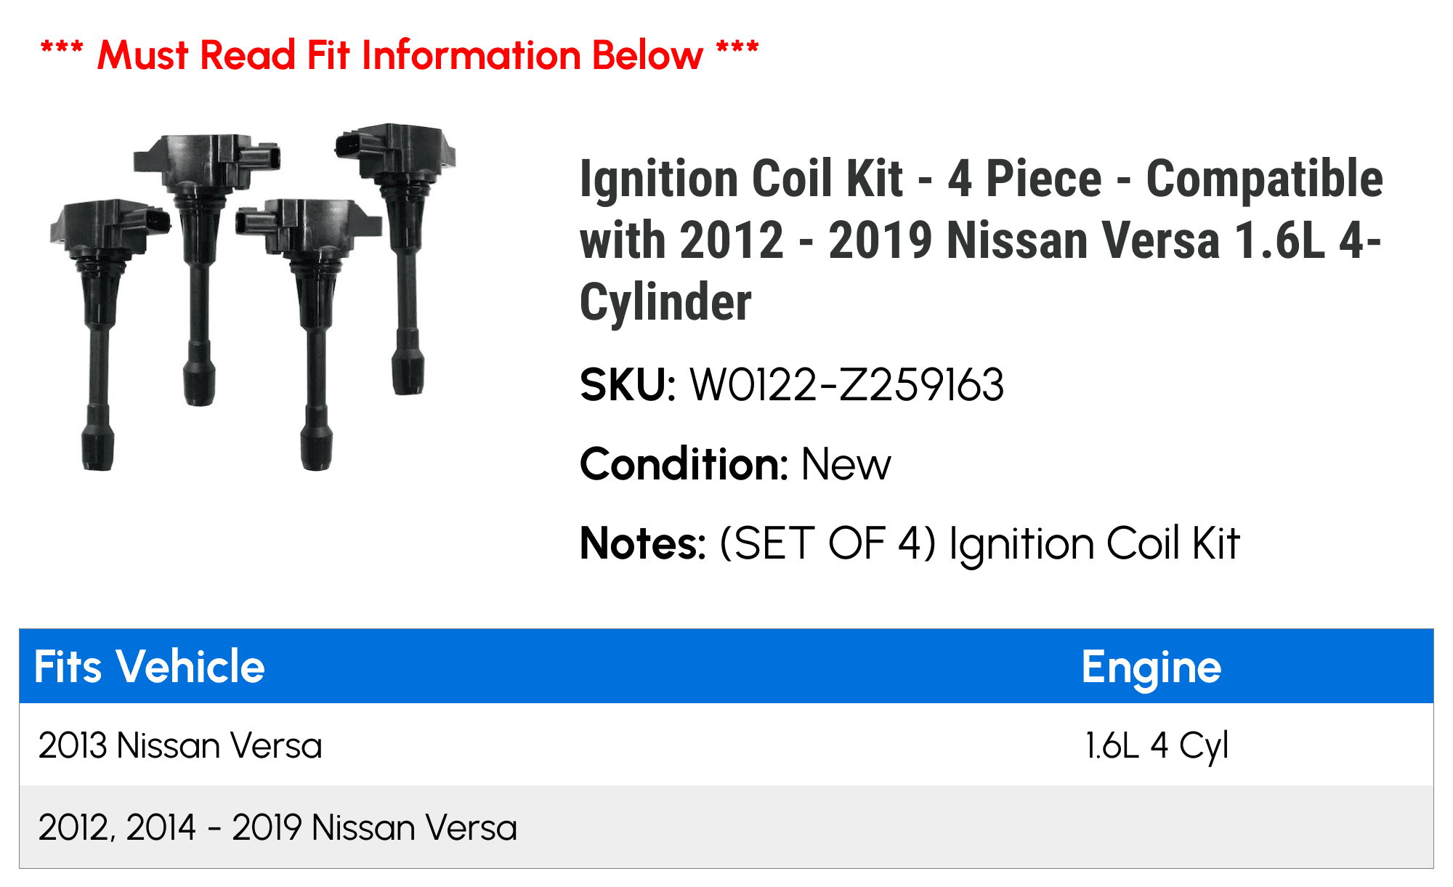Click the Ignition Coil Kit product title

click(981, 240)
